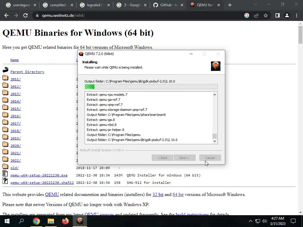
Task: Open the Chrome three-dot menu
Action: click(296, 15)
